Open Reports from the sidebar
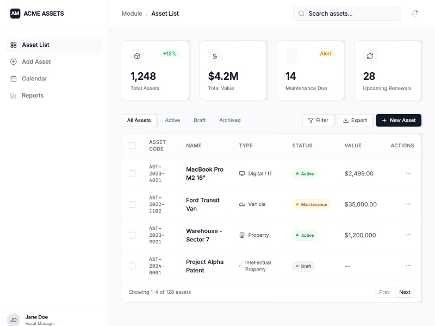Viewport: 435px width, 326px height. point(33,96)
